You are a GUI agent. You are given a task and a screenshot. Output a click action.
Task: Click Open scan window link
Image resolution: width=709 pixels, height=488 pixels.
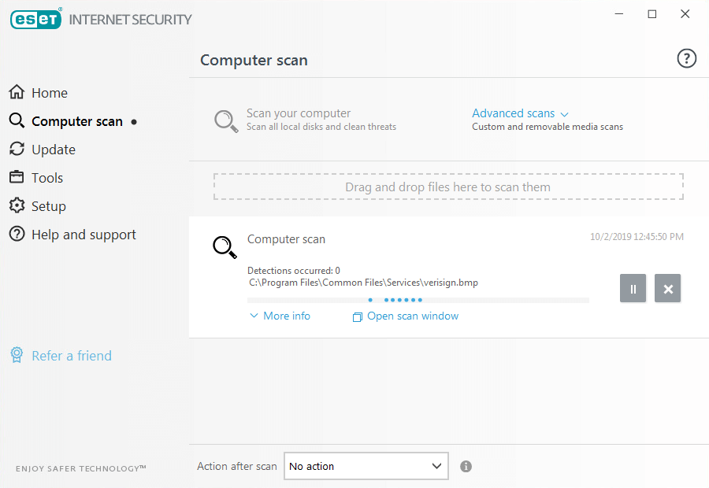[412, 316]
